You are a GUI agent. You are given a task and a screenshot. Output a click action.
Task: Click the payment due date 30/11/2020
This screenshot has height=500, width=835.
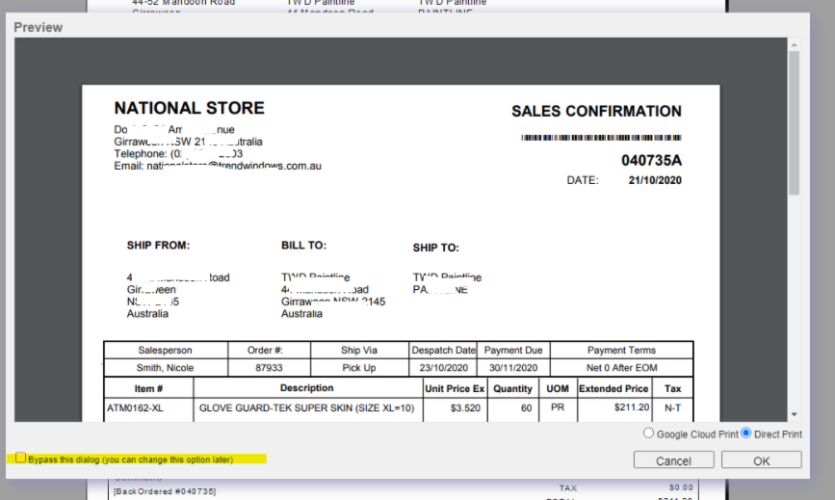513,368
